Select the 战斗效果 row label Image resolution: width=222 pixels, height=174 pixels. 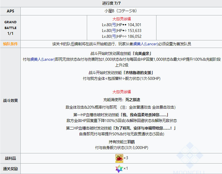(10, 101)
